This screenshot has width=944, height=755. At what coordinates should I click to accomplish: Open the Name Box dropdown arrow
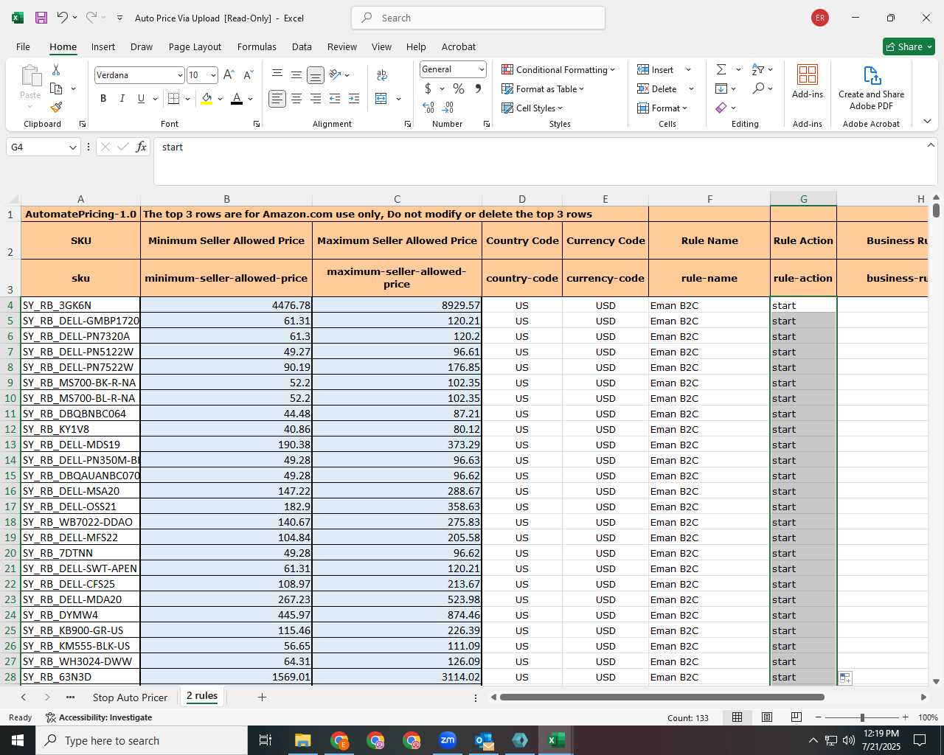click(x=73, y=147)
